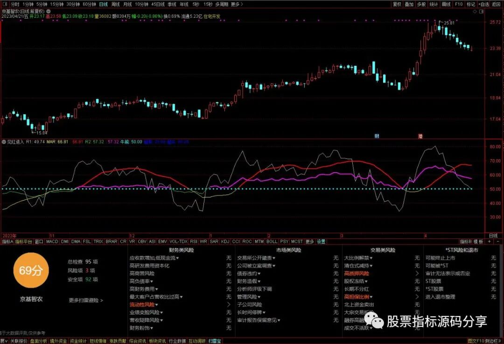Expand the 大比例解禁 item
The image size is (504, 344).
point(358,258)
